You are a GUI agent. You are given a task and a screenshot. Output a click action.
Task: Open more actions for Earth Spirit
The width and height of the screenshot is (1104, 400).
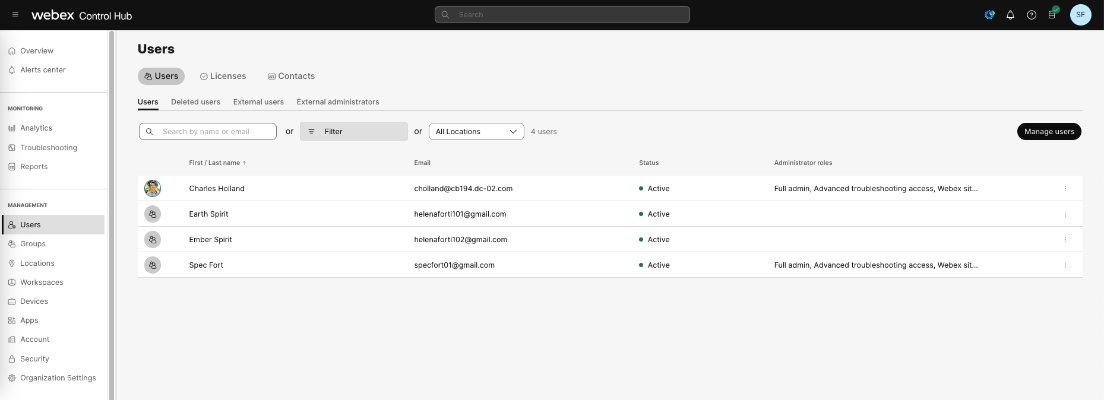tap(1065, 214)
